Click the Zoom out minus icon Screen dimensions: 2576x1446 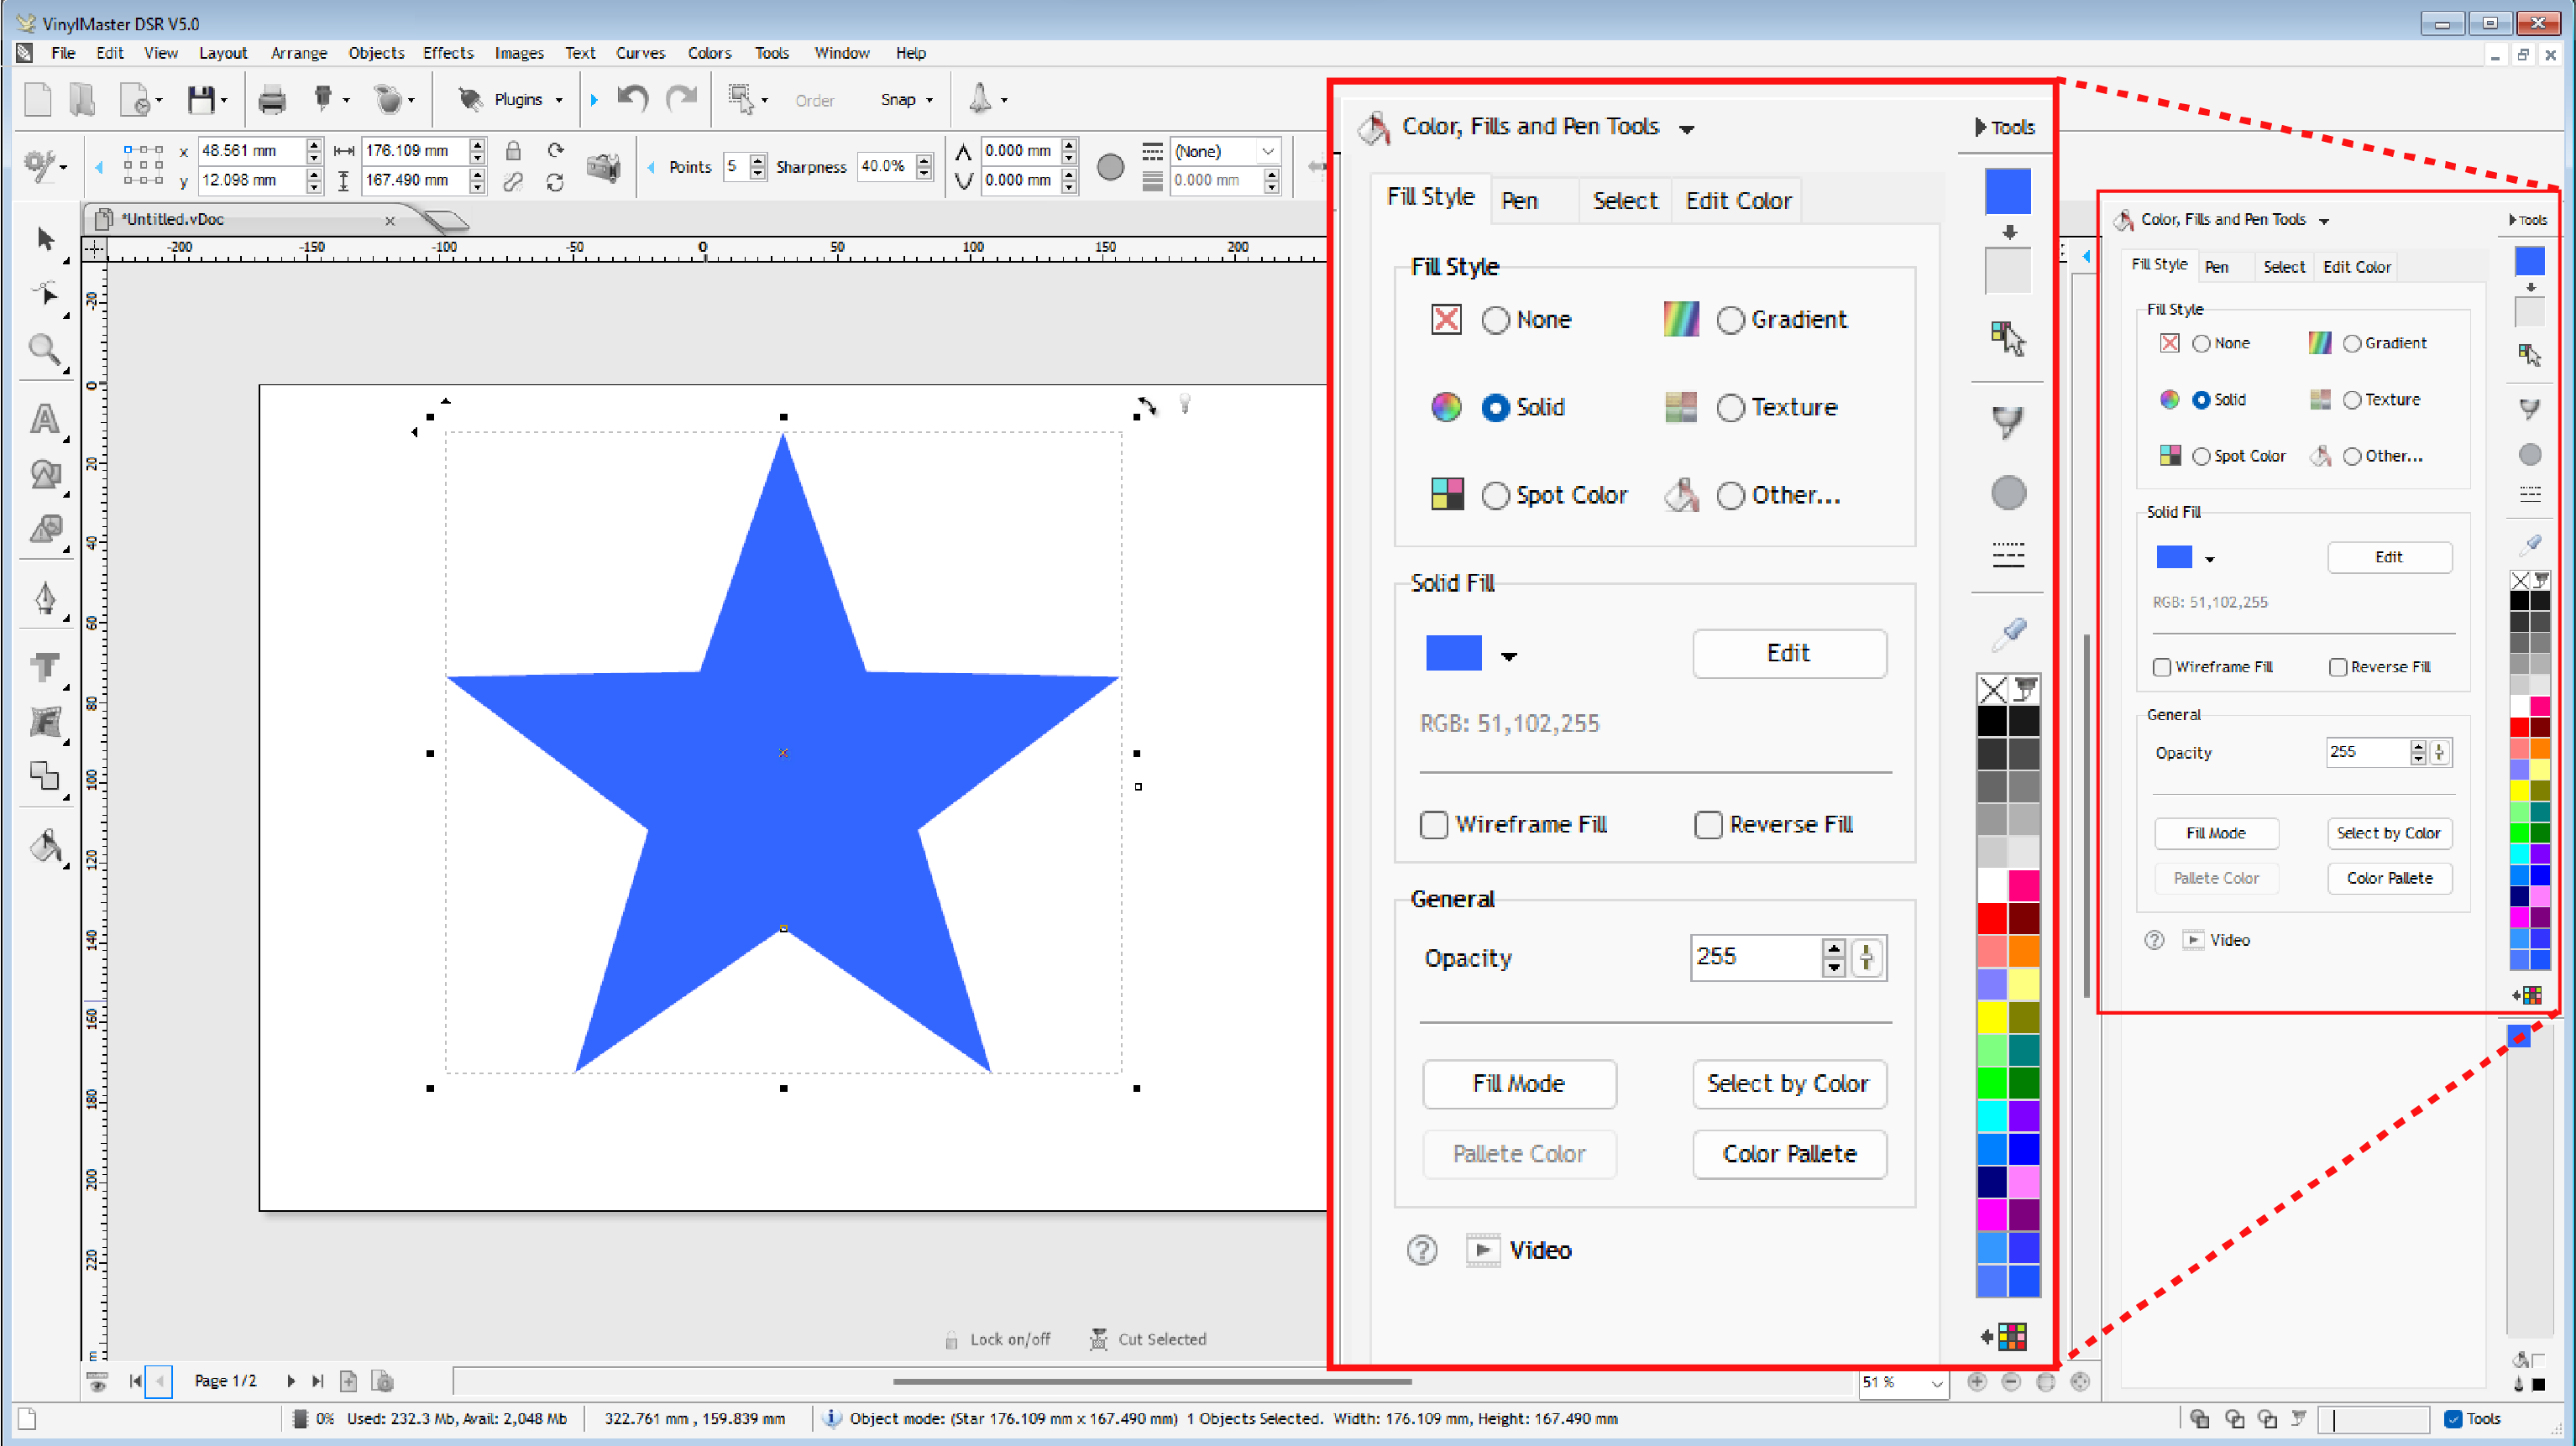click(2012, 1381)
